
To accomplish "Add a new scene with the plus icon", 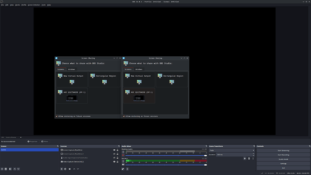I will pyautogui.click(x=2, y=169).
